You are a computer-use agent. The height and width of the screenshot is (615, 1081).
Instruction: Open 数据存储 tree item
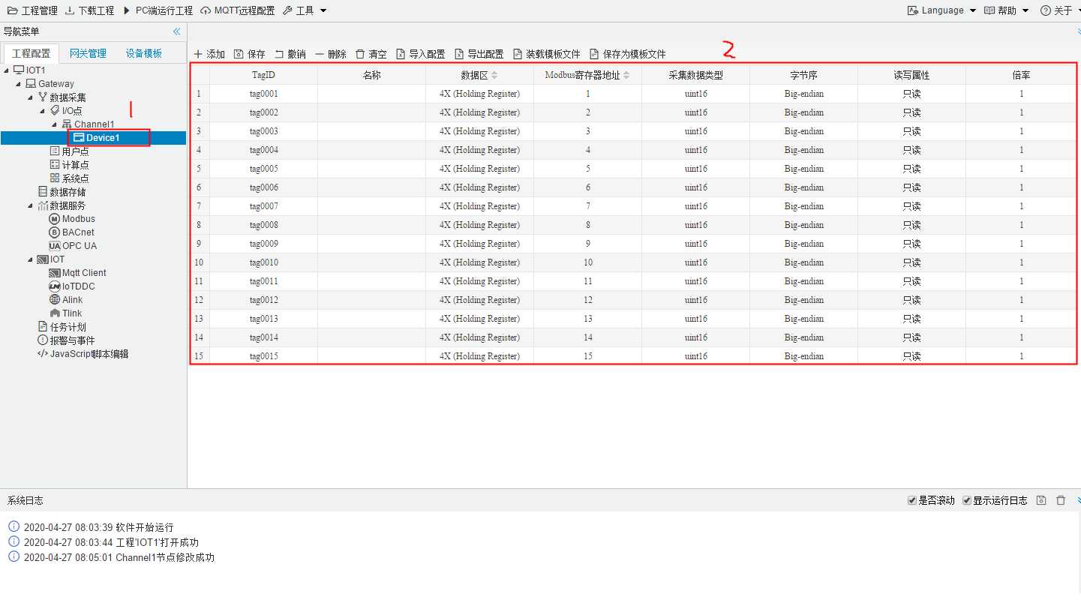tap(68, 192)
